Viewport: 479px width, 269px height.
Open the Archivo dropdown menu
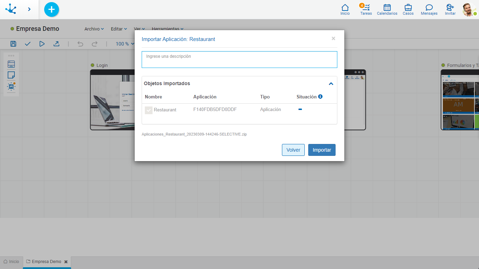pos(94,29)
